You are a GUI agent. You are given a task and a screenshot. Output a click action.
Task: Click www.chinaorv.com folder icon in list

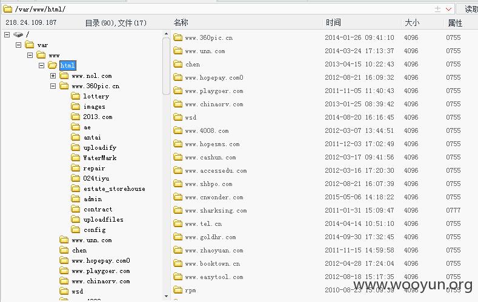[x=178, y=104]
